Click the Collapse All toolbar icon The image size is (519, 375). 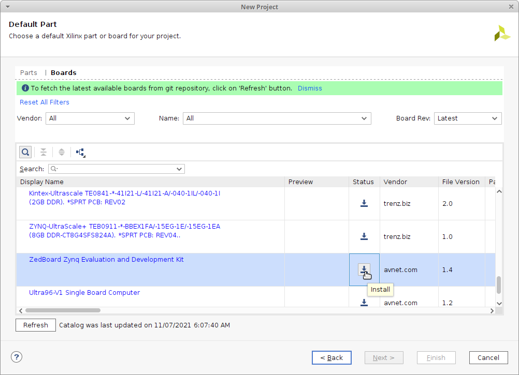pos(44,152)
